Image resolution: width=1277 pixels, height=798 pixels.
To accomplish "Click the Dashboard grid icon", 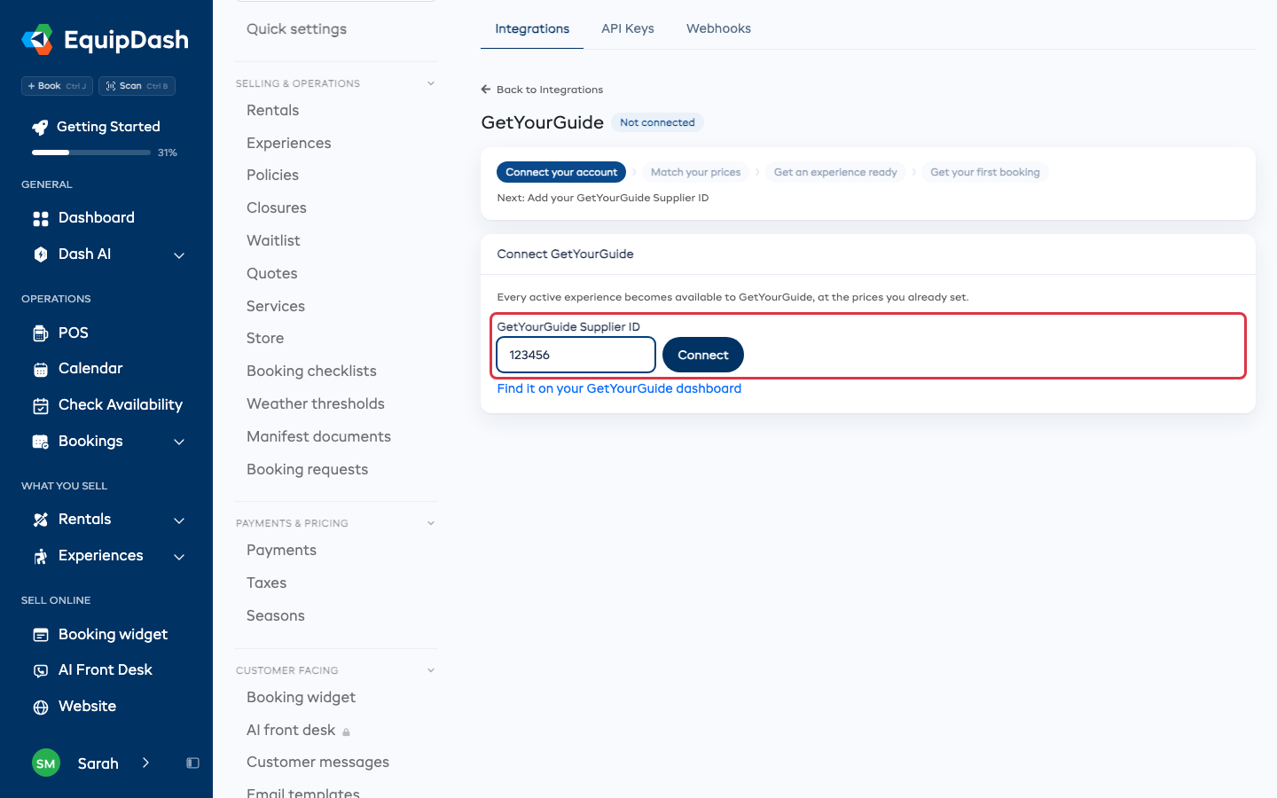I will tap(41, 218).
